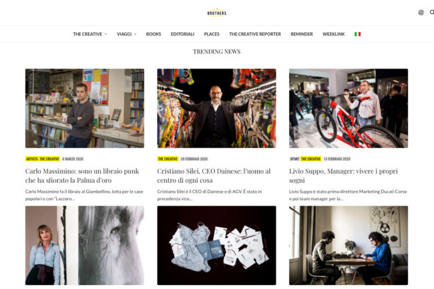Switch language via Italian flag icon

coord(358,34)
